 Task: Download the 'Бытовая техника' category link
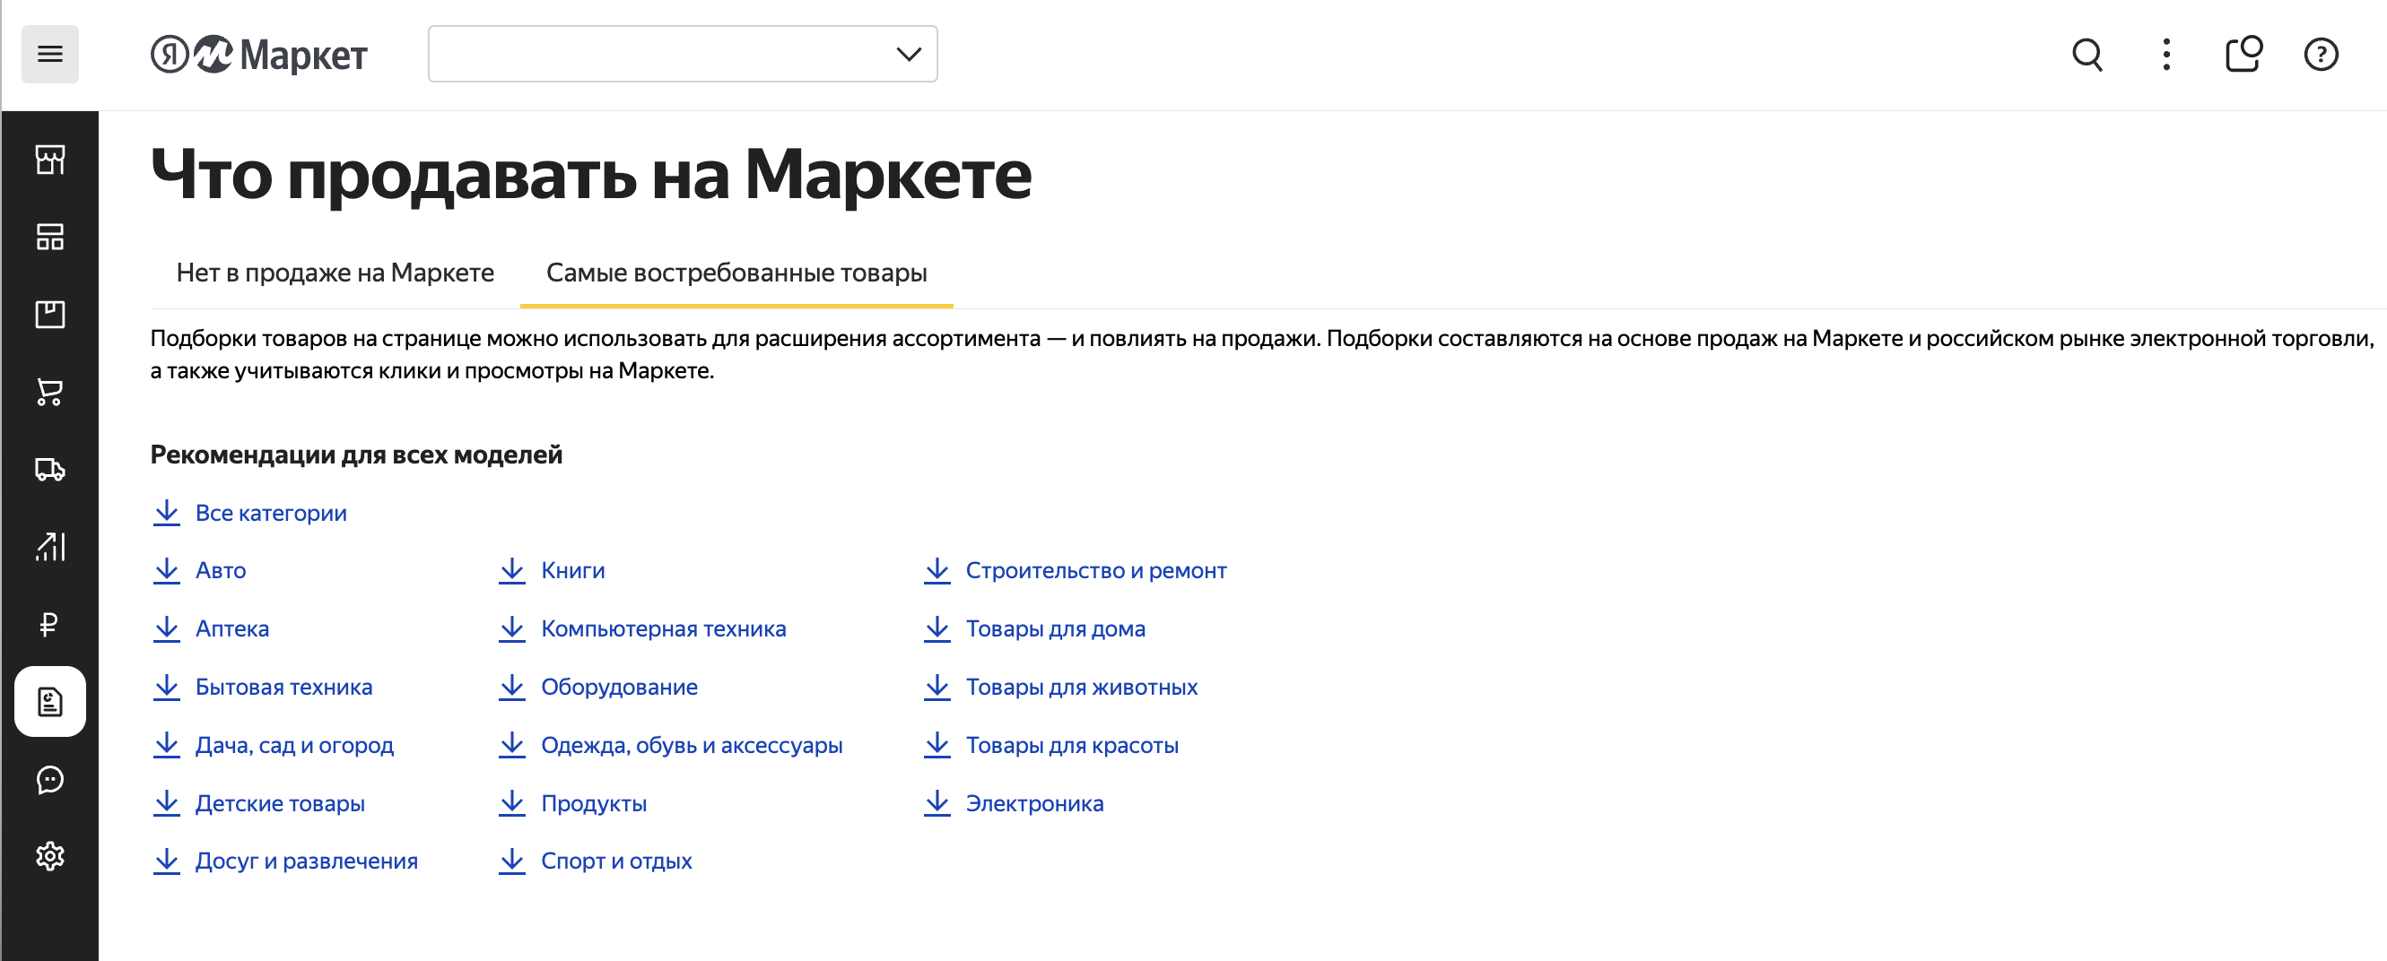coord(262,687)
